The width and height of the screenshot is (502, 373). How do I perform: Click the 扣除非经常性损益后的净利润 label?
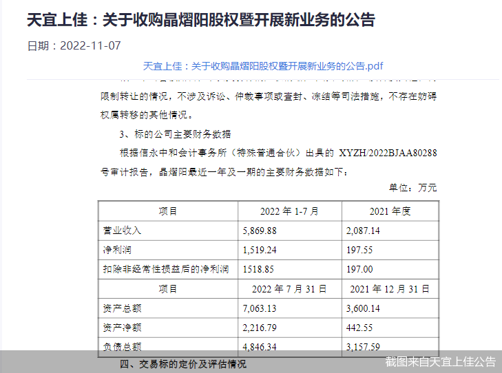click(x=166, y=269)
